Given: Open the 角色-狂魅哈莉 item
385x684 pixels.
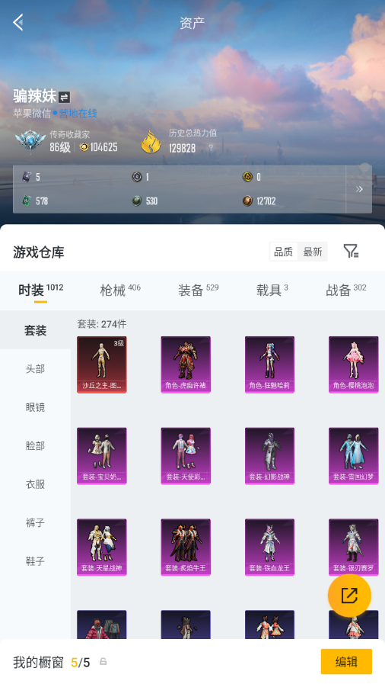Looking at the screenshot, I should pos(269,364).
